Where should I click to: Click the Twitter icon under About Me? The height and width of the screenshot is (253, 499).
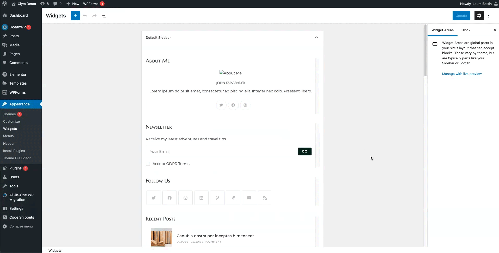point(221,105)
